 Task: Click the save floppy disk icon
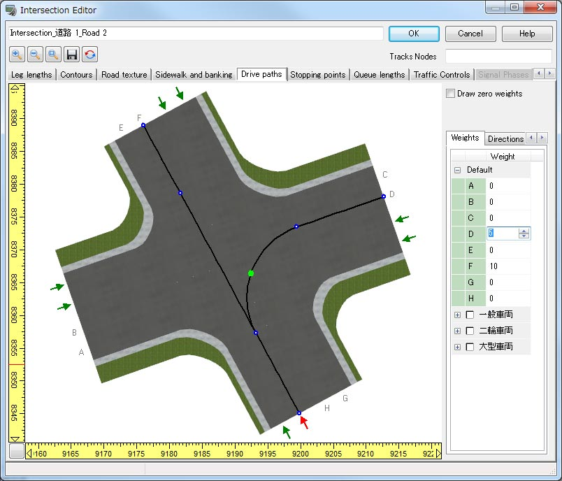71,55
